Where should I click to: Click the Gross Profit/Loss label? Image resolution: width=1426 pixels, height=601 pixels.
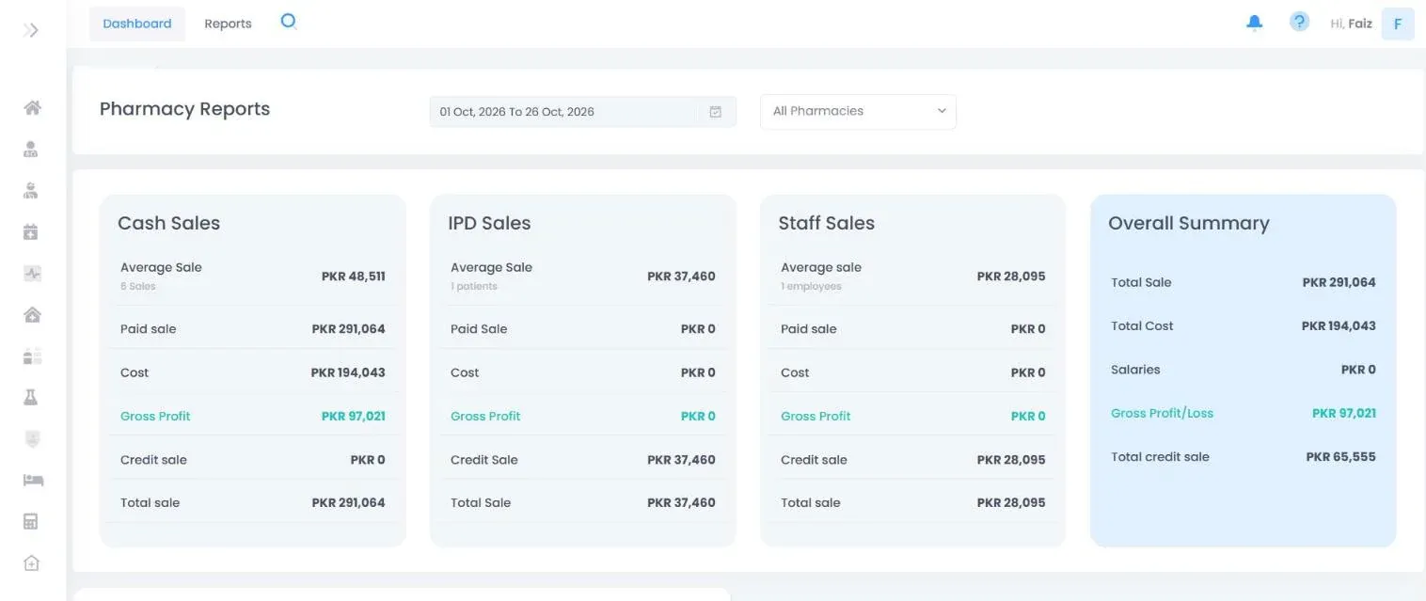pos(1162,413)
